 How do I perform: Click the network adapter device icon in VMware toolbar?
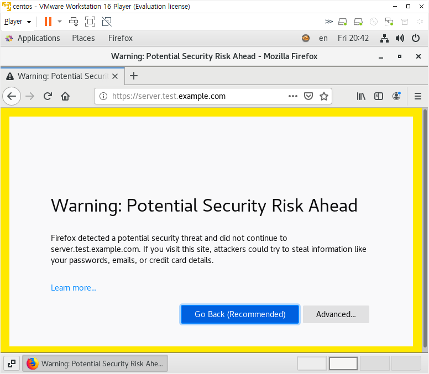coord(389,22)
